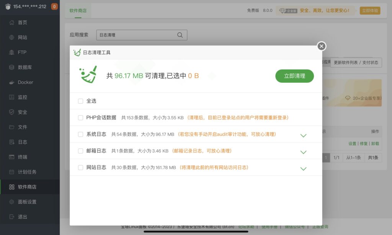The width and height of the screenshot is (392, 235).
Task: Click the 计划任务 calendar icon
Action: (11, 172)
